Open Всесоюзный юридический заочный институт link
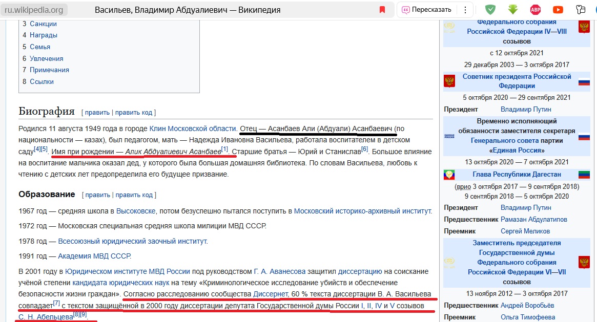The height and width of the screenshot is (322, 597). [133, 242]
